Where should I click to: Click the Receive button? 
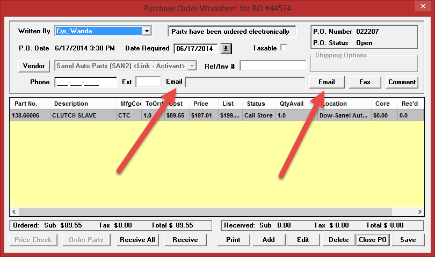[185, 240]
